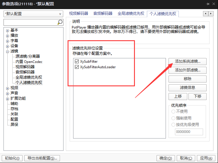The height and width of the screenshot is (163, 218).
Task: Expand the 视频 tree node
Action: 7,88
